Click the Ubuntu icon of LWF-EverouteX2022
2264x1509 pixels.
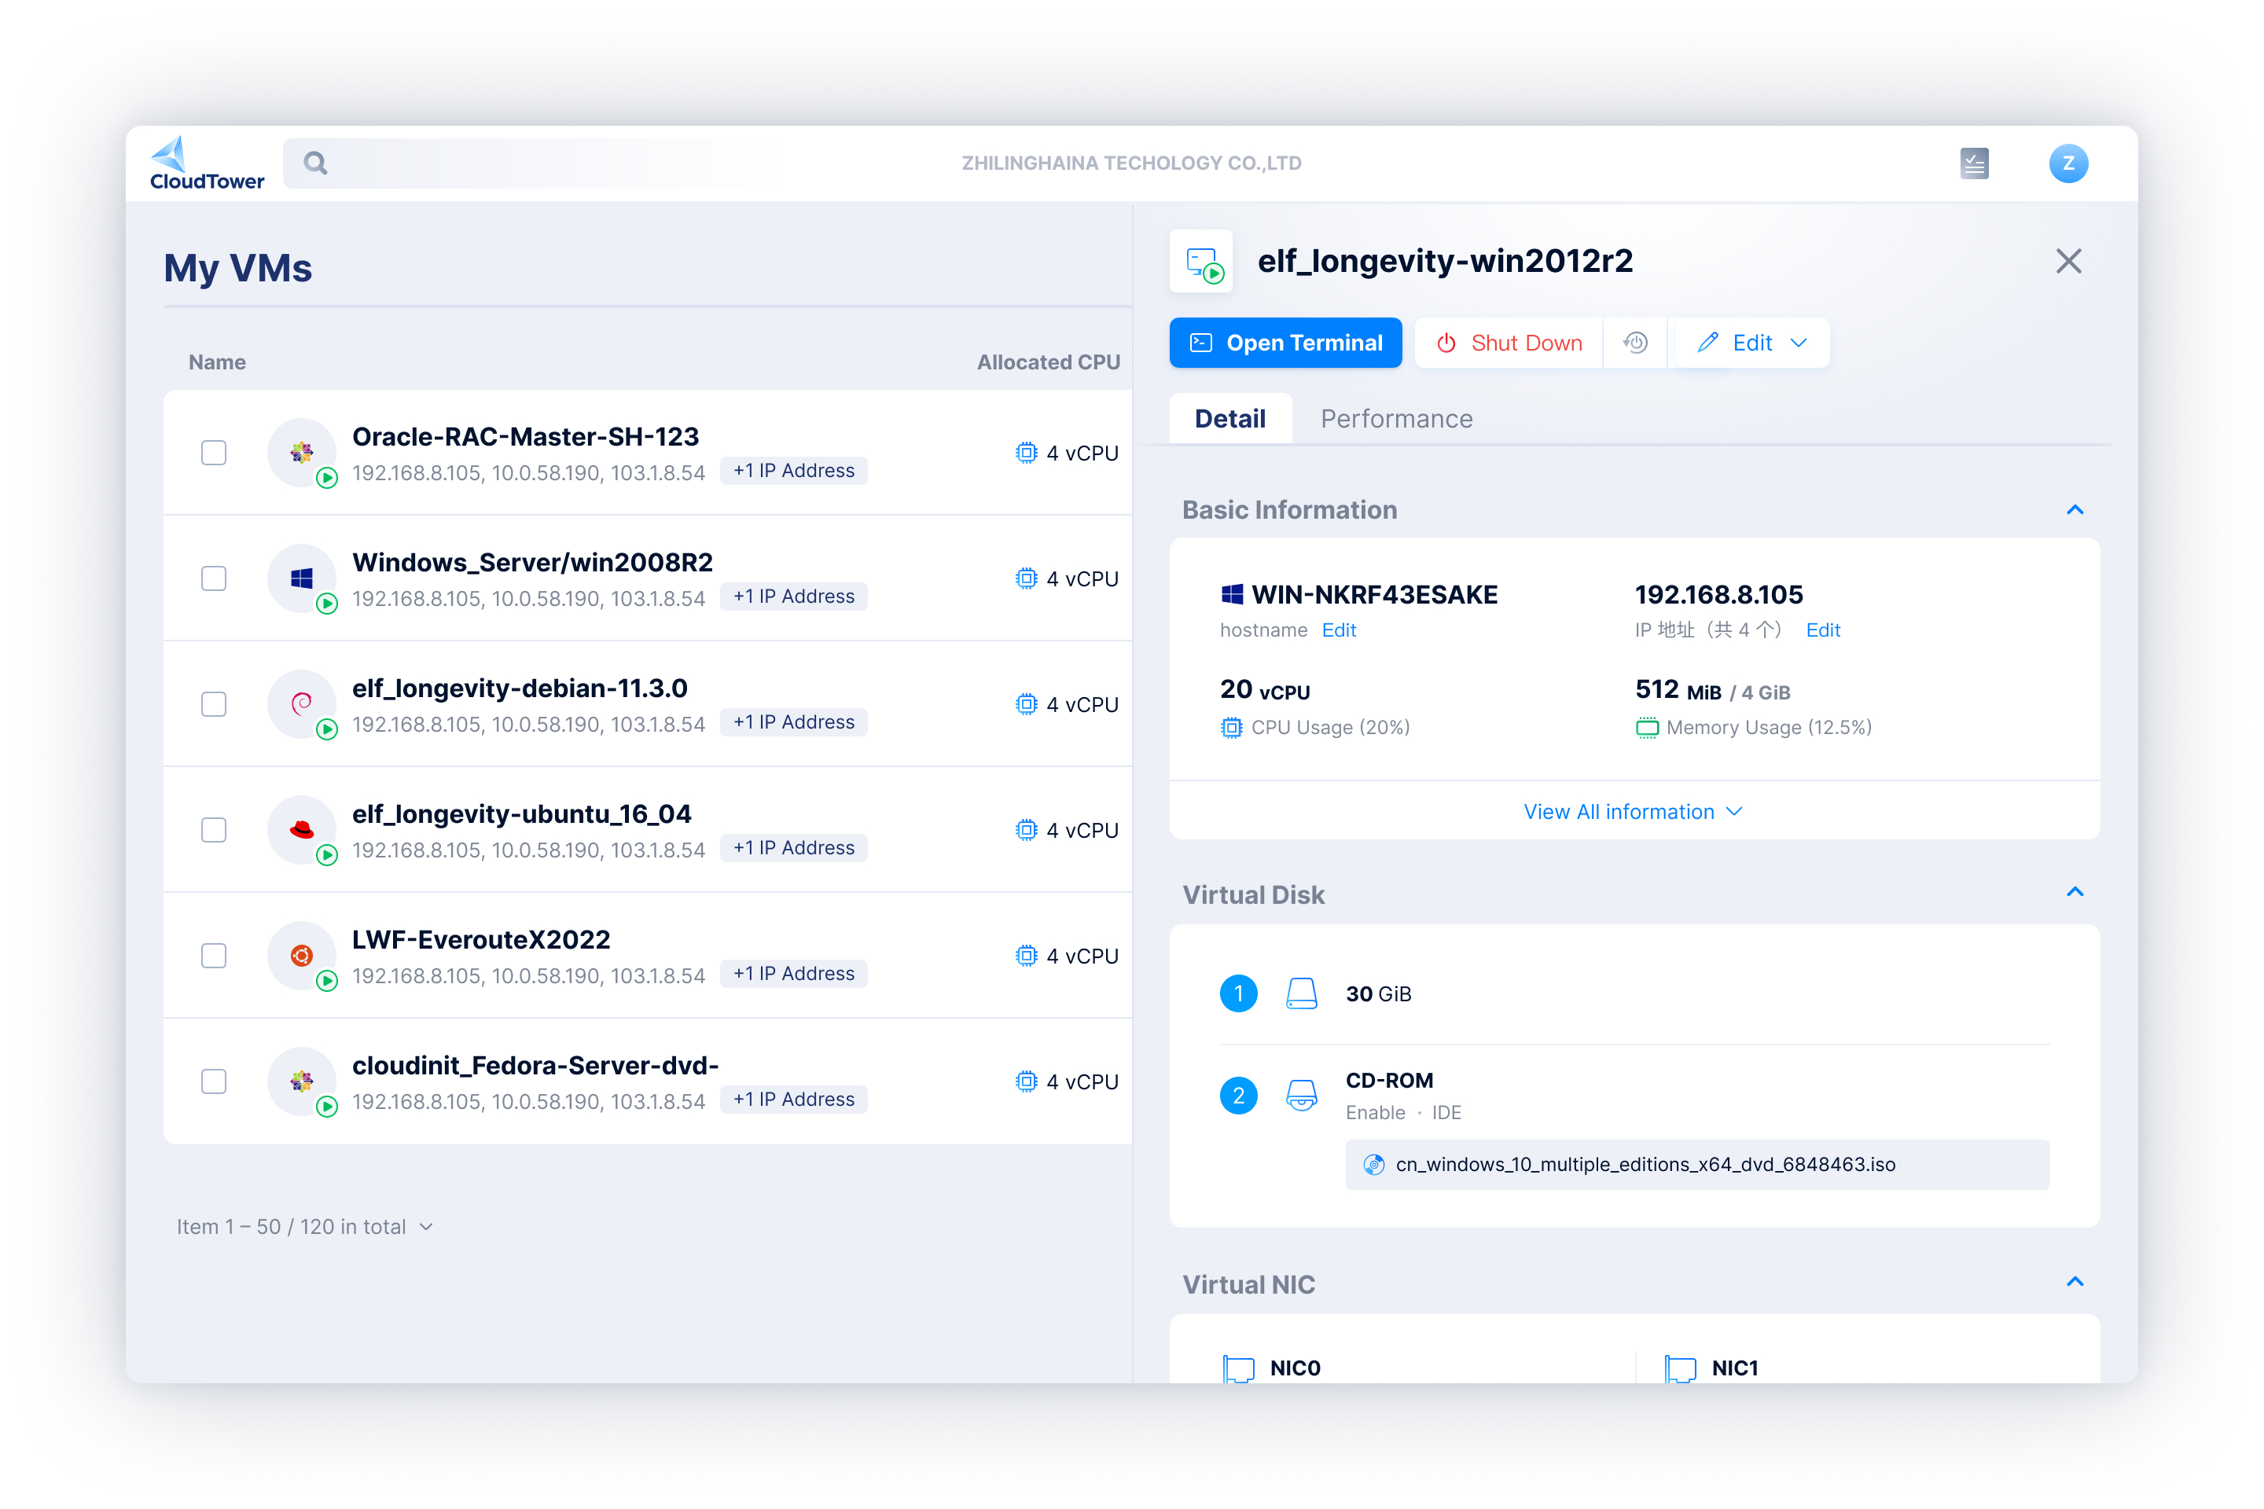[302, 956]
